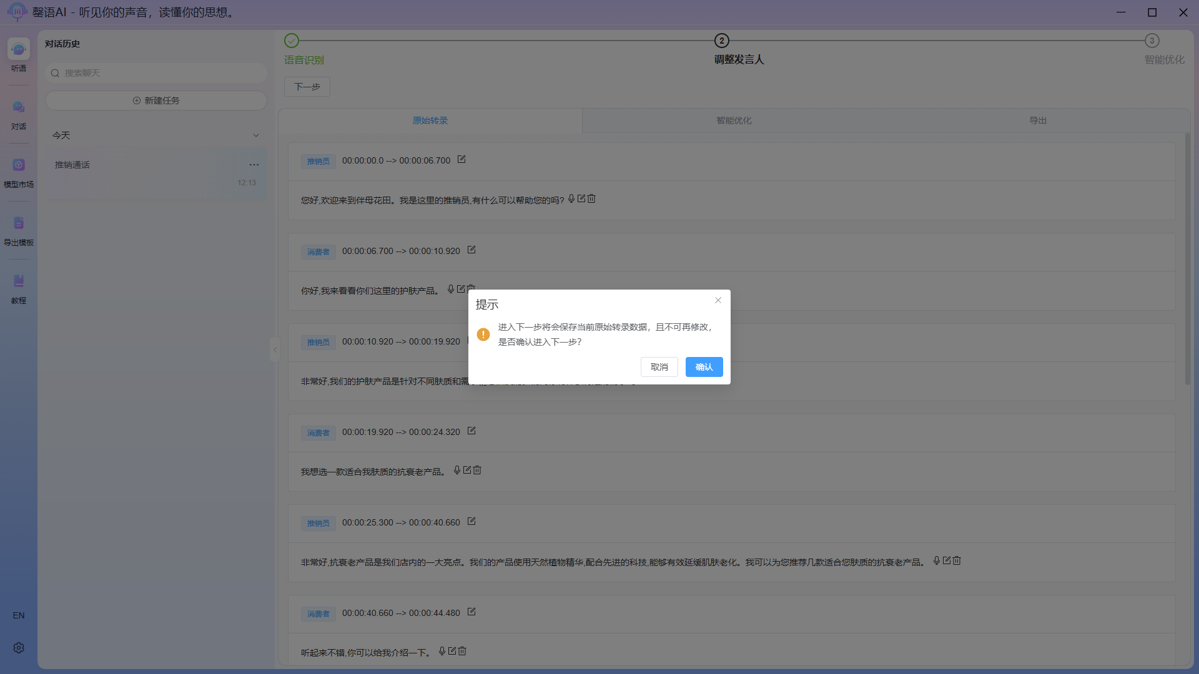Play audio of 你好,我来看看 line

click(x=451, y=289)
